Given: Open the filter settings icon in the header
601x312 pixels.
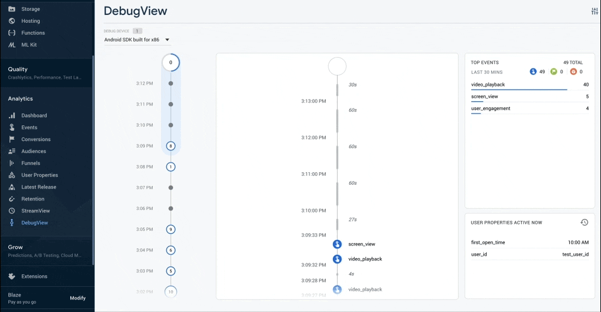Looking at the screenshot, I should click(x=594, y=11).
